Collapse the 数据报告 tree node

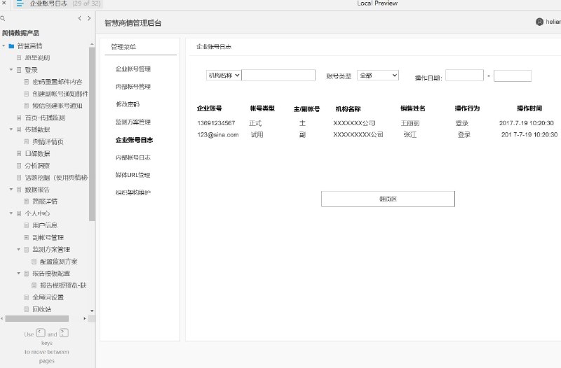click(11, 189)
